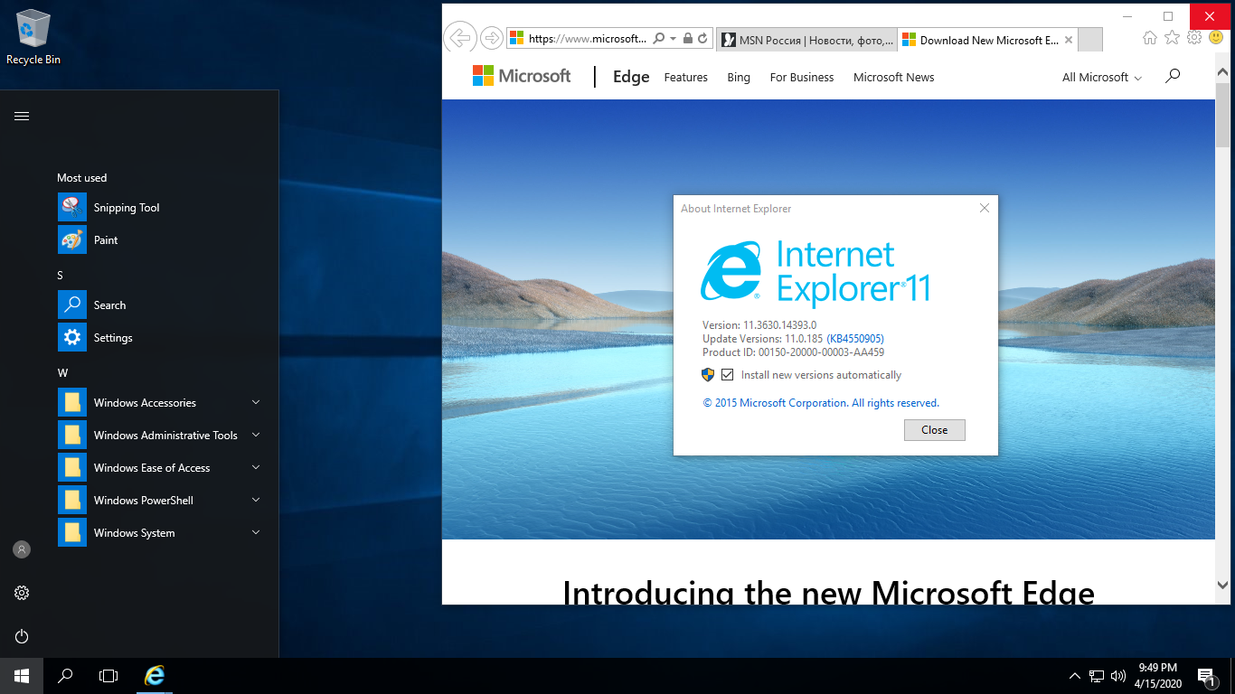This screenshot has height=694, width=1235.
Task: Click the Edge link in site header
Action: (x=631, y=77)
